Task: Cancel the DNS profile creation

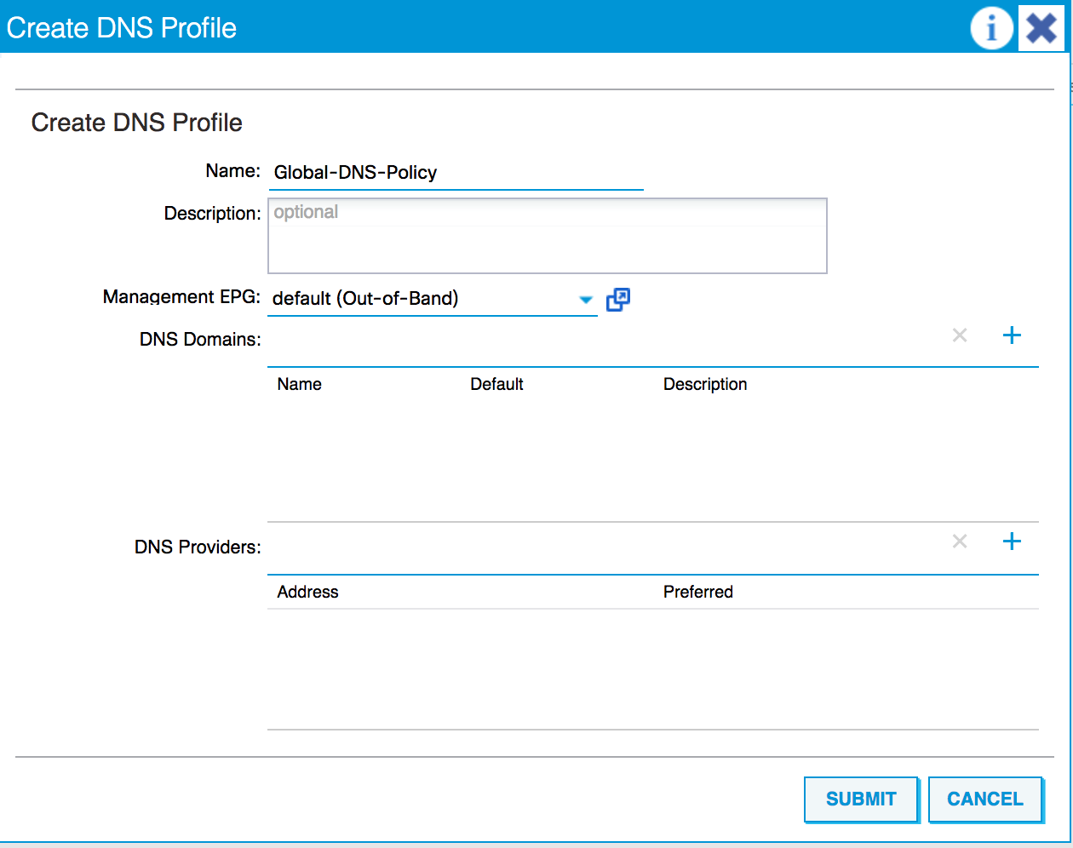Action: 985,799
